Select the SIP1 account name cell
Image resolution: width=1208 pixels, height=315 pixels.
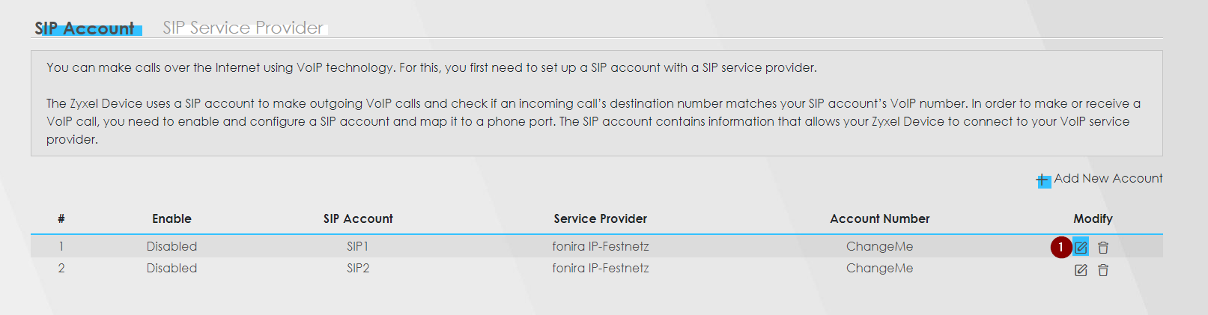pyautogui.click(x=358, y=246)
